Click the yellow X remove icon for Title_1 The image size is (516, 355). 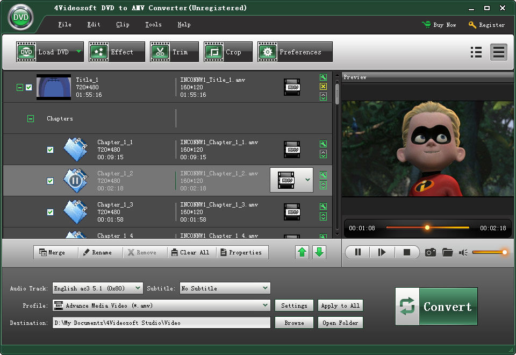coord(323,86)
